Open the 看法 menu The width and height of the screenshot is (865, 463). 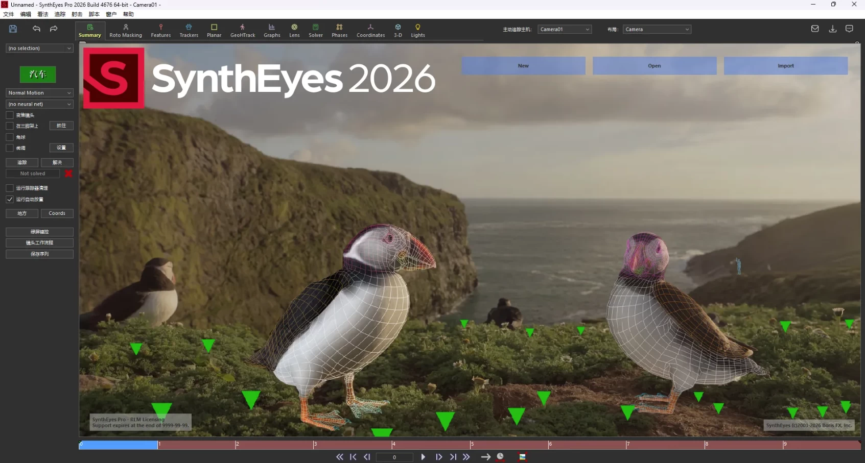coord(43,14)
